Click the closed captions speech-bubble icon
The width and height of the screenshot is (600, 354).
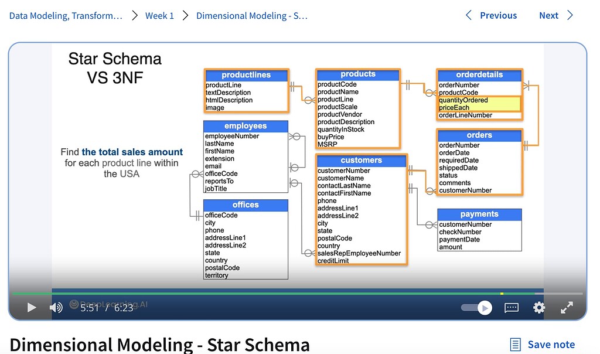point(511,307)
